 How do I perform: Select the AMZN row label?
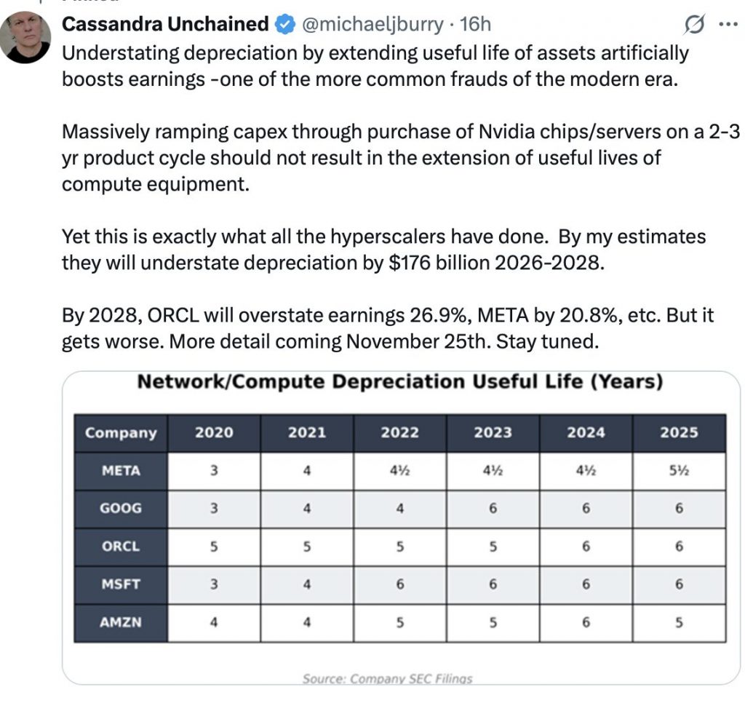[121, 622]
